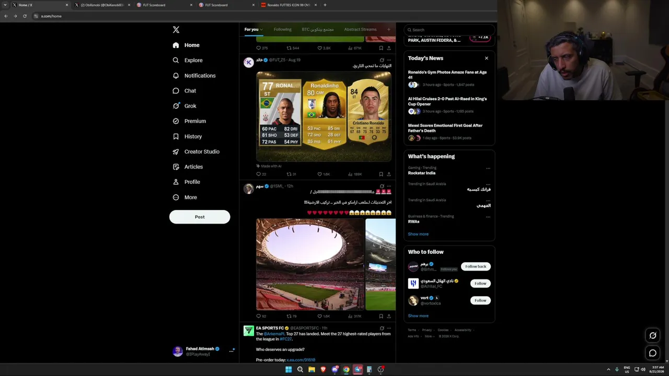The height and width of the screenshot is (376, 669).
Task: Open the floating Grok button at bottom right
Action: tap(653, 335)
